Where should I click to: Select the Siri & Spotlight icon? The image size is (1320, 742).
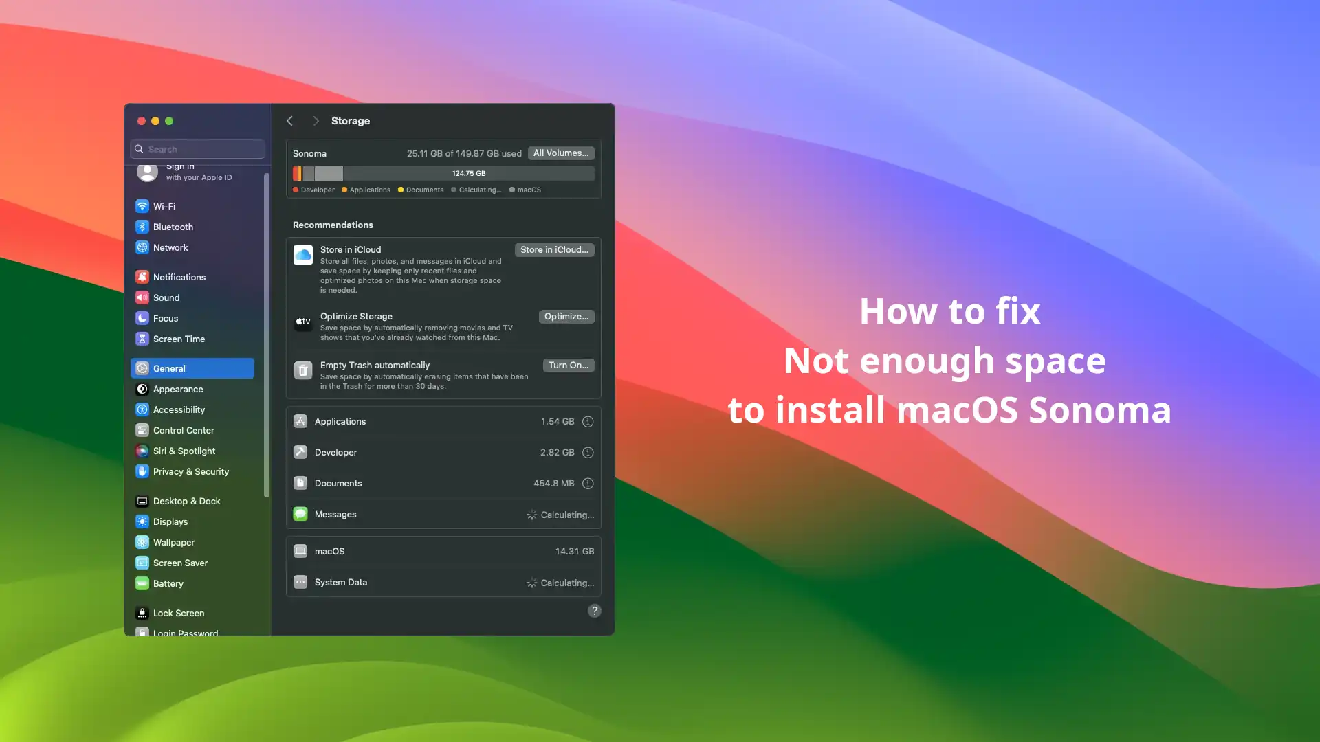(142, 451)
